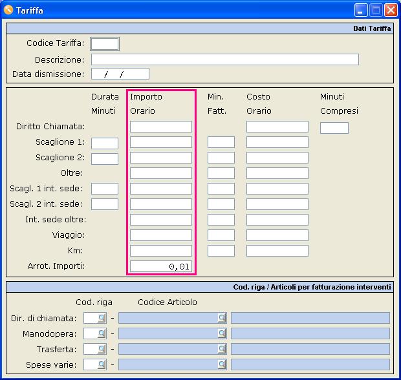Click Scagl. 2 int. sede Min. Fatt. field
The image size is (401, 380).
pyautogui.click(x=221, y=204)
